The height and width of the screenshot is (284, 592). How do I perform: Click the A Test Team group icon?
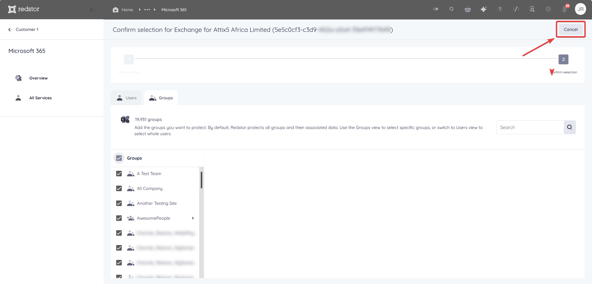pos(131,174)
